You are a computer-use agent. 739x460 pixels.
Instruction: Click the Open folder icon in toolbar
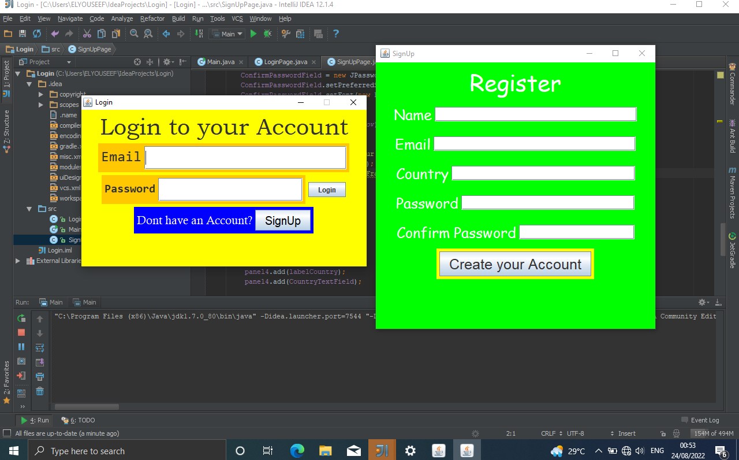[x=8, y=34]
